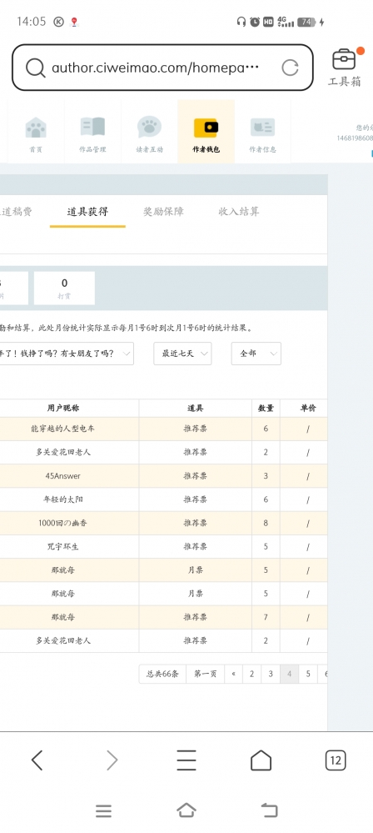Select user 能穿越的人型电车
Viewport: 373px width, 833px height.
click(x=63, y=429)
